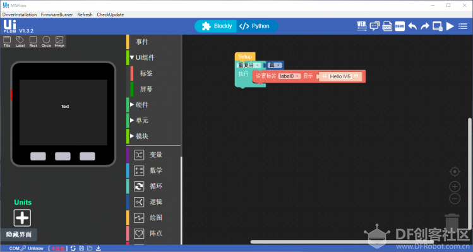Open the 事件 events block category
The height and width of the screenshot is (252, 473).
[x=153, y=42]
